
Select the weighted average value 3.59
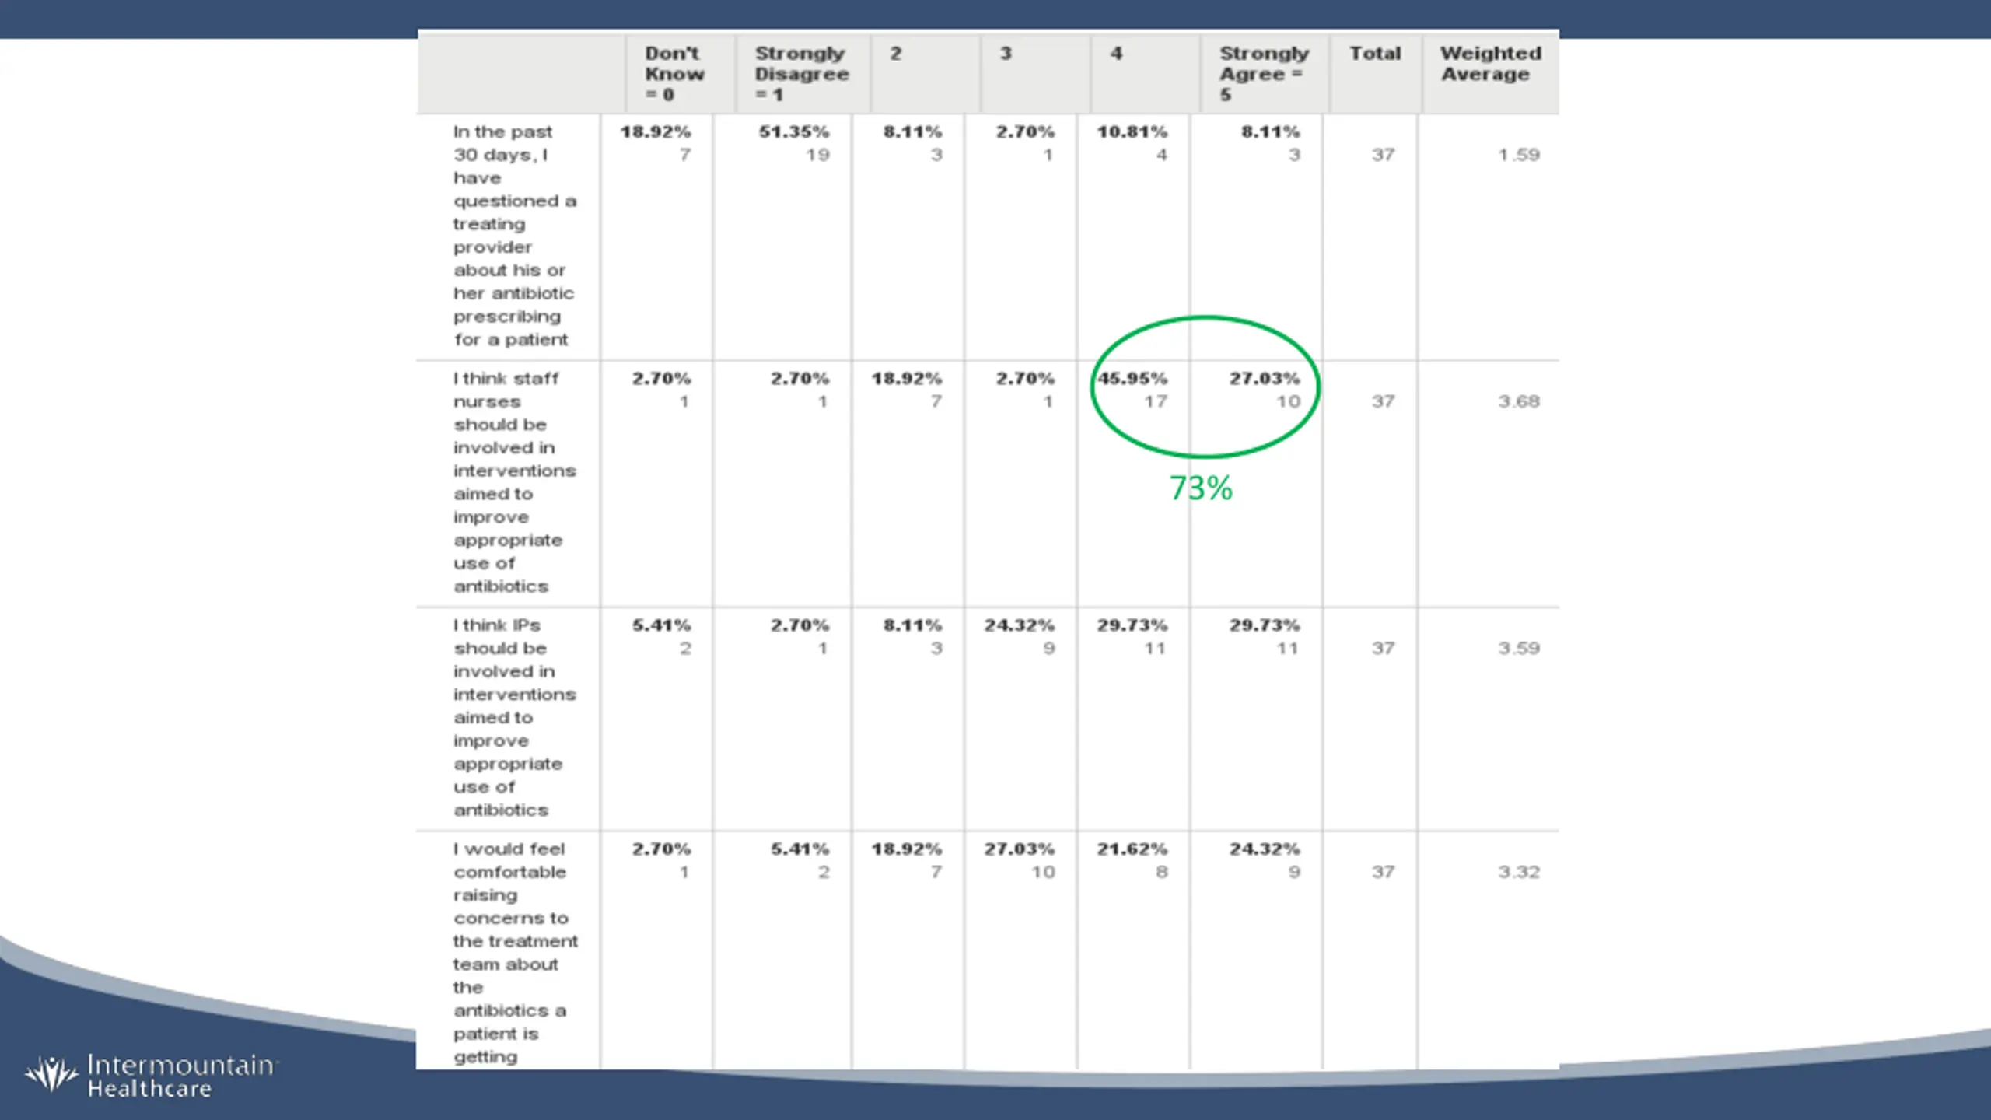point(1519,648)
